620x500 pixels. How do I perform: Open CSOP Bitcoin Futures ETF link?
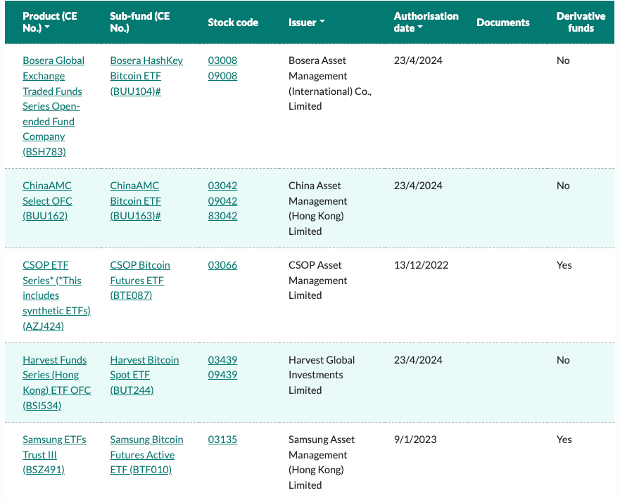(140, 280)
